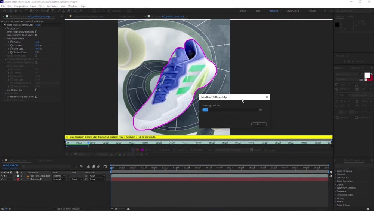Open the Mode dropdown for layer 1
Viewport: 374px width, 211px height.
[59, 176]
